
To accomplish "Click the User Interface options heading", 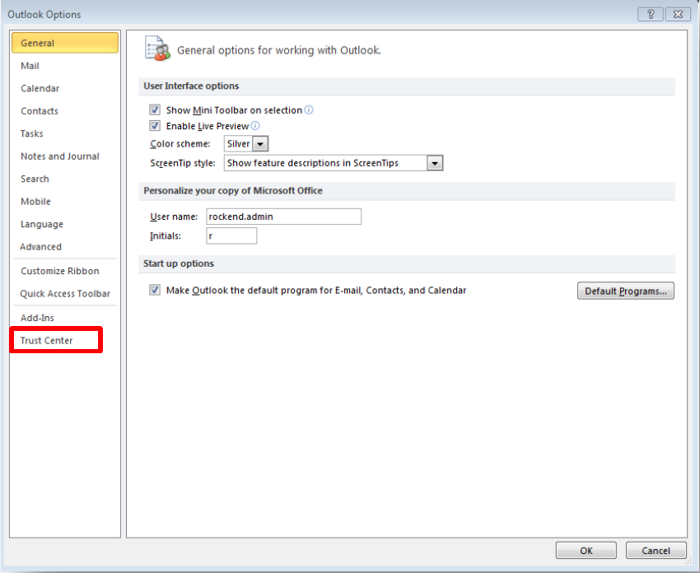I will coord(191,86).
